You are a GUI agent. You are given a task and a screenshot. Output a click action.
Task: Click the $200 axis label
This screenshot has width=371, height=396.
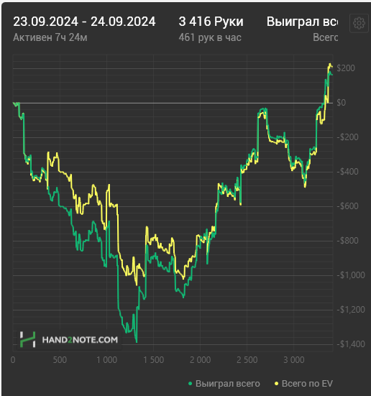tap(346, 68)
